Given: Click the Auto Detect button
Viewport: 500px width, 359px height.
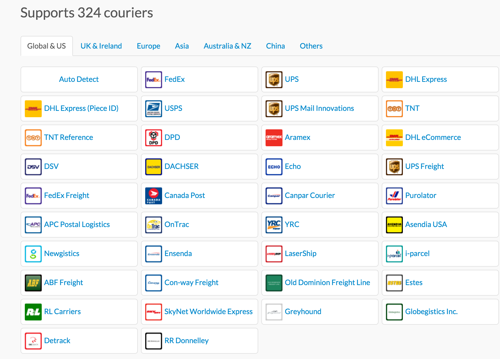Looking at the screenshot, I should [x=79, y=79].
